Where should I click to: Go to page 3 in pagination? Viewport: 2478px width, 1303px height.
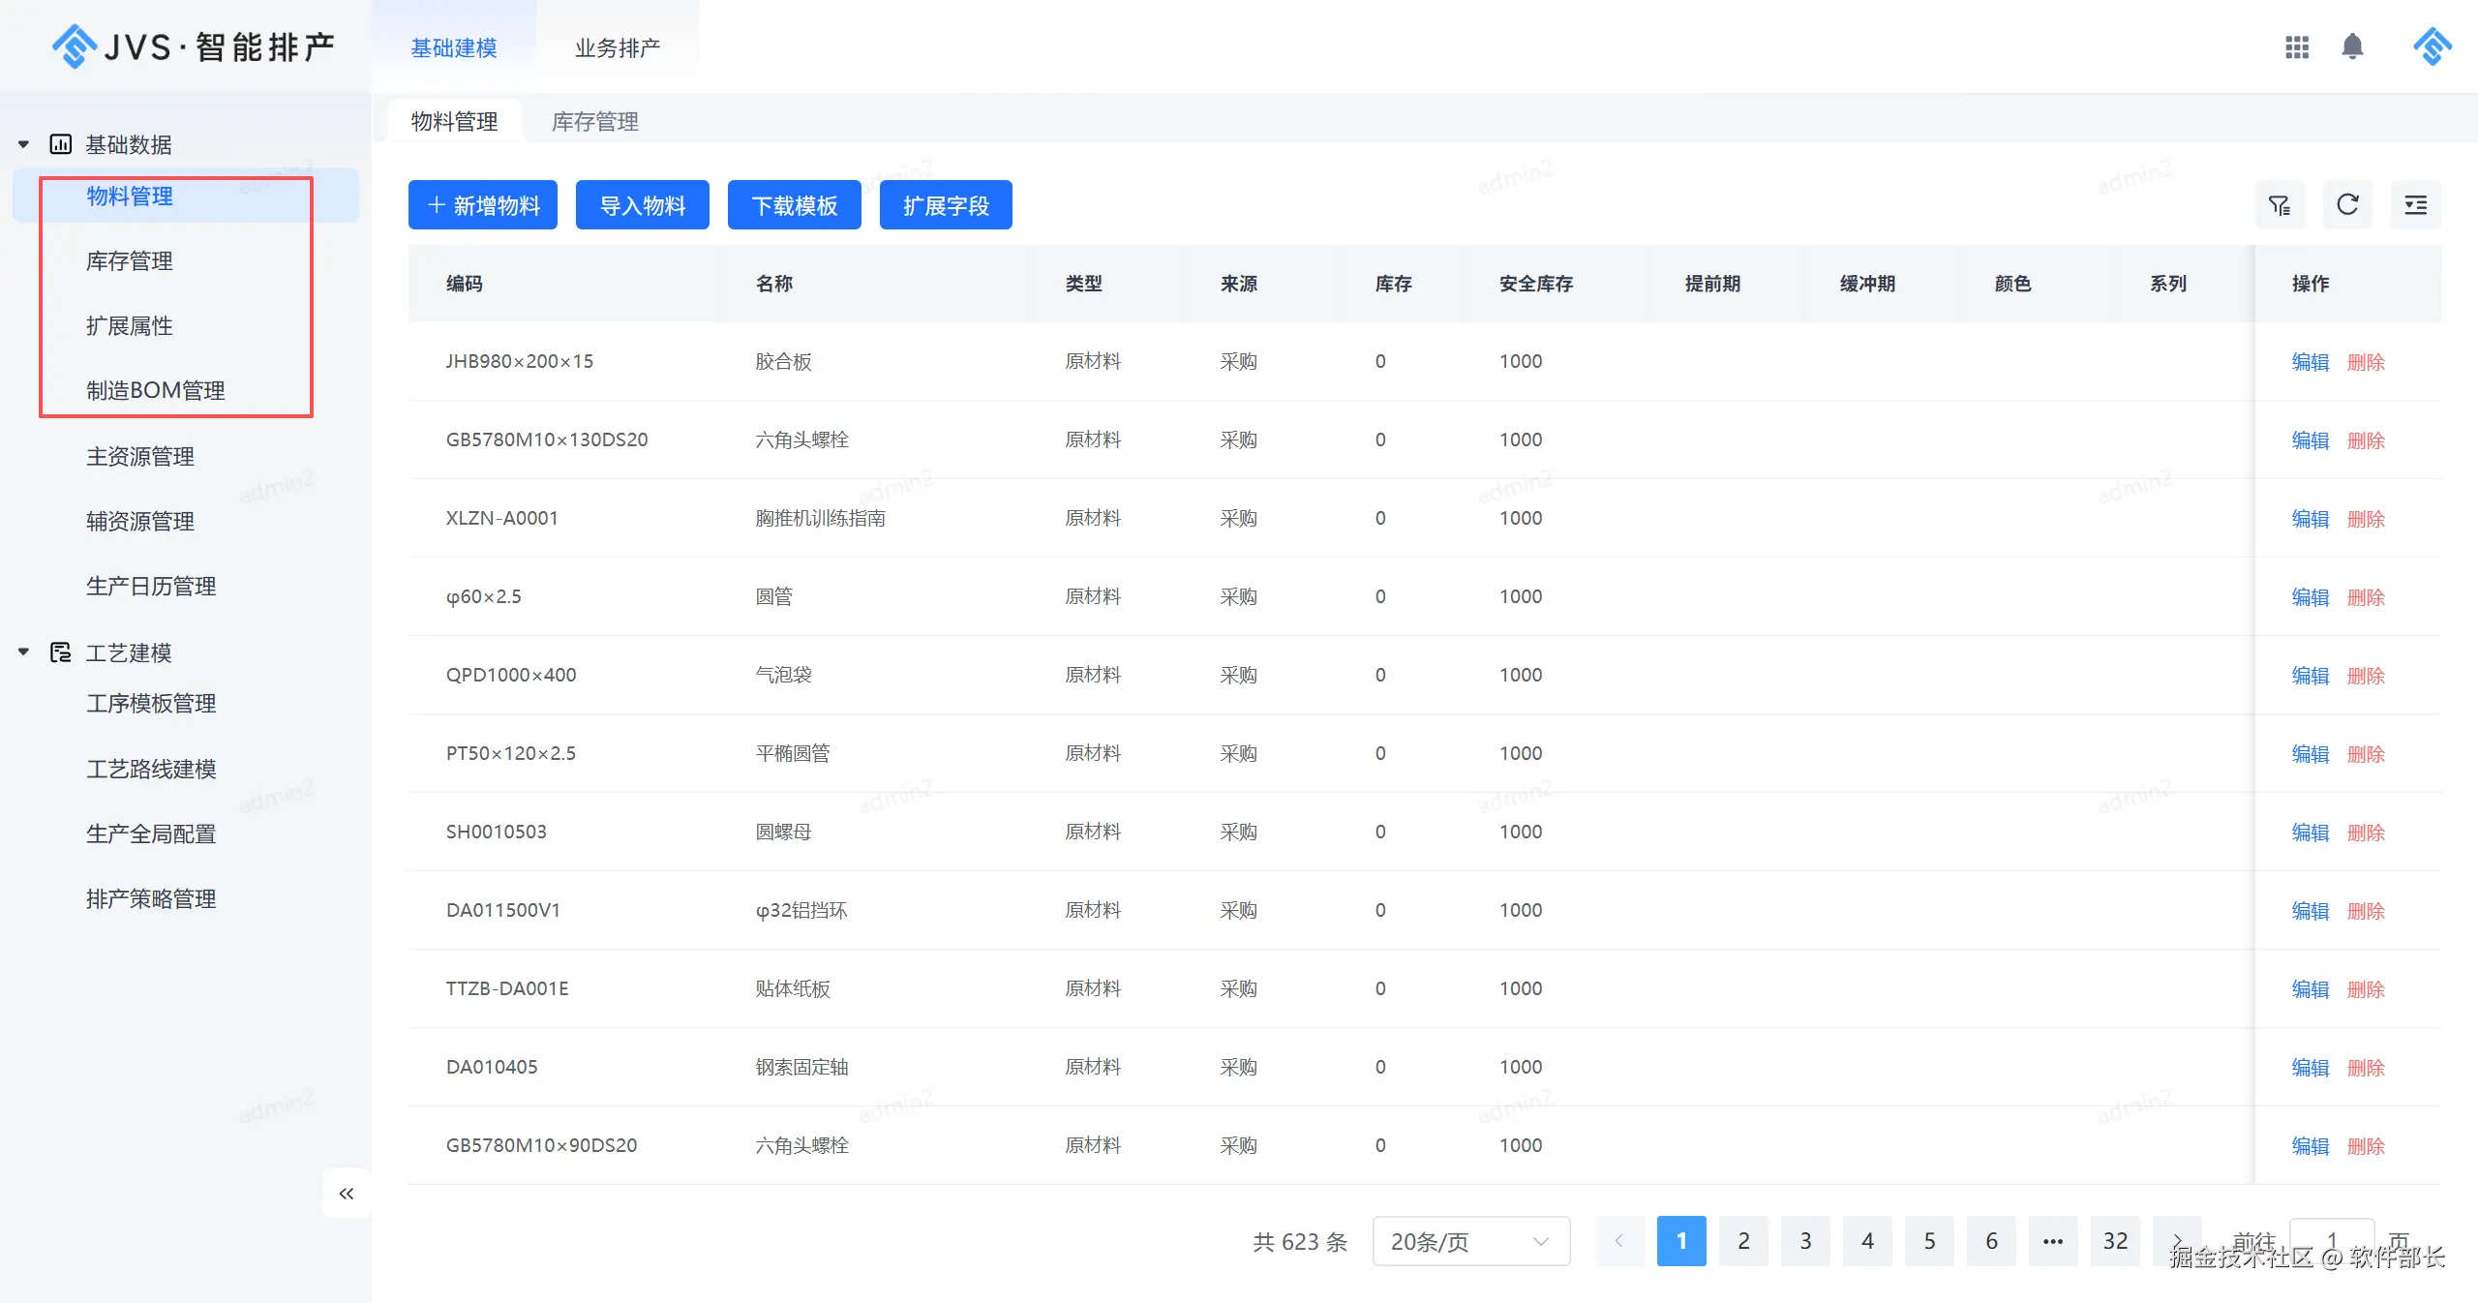pos(1805,1241)
